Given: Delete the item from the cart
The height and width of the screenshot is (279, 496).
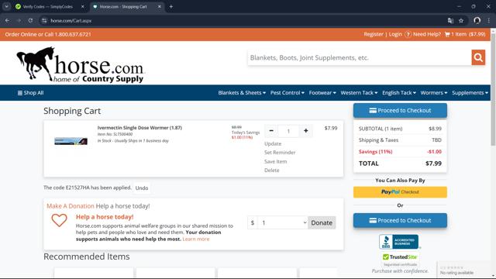Looking at the screenshot, I should click(272, 170).
